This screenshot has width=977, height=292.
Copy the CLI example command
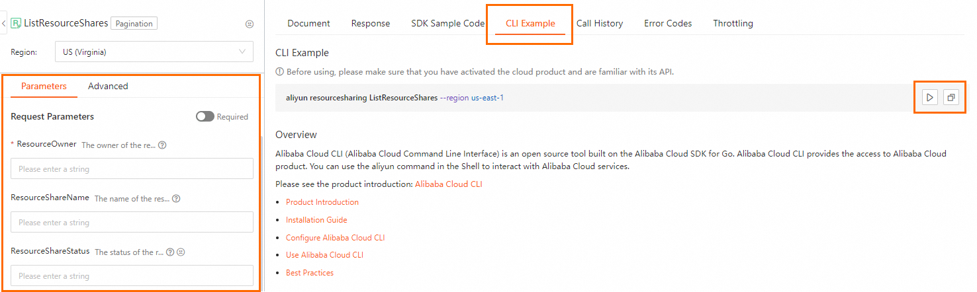pos(951,98)
